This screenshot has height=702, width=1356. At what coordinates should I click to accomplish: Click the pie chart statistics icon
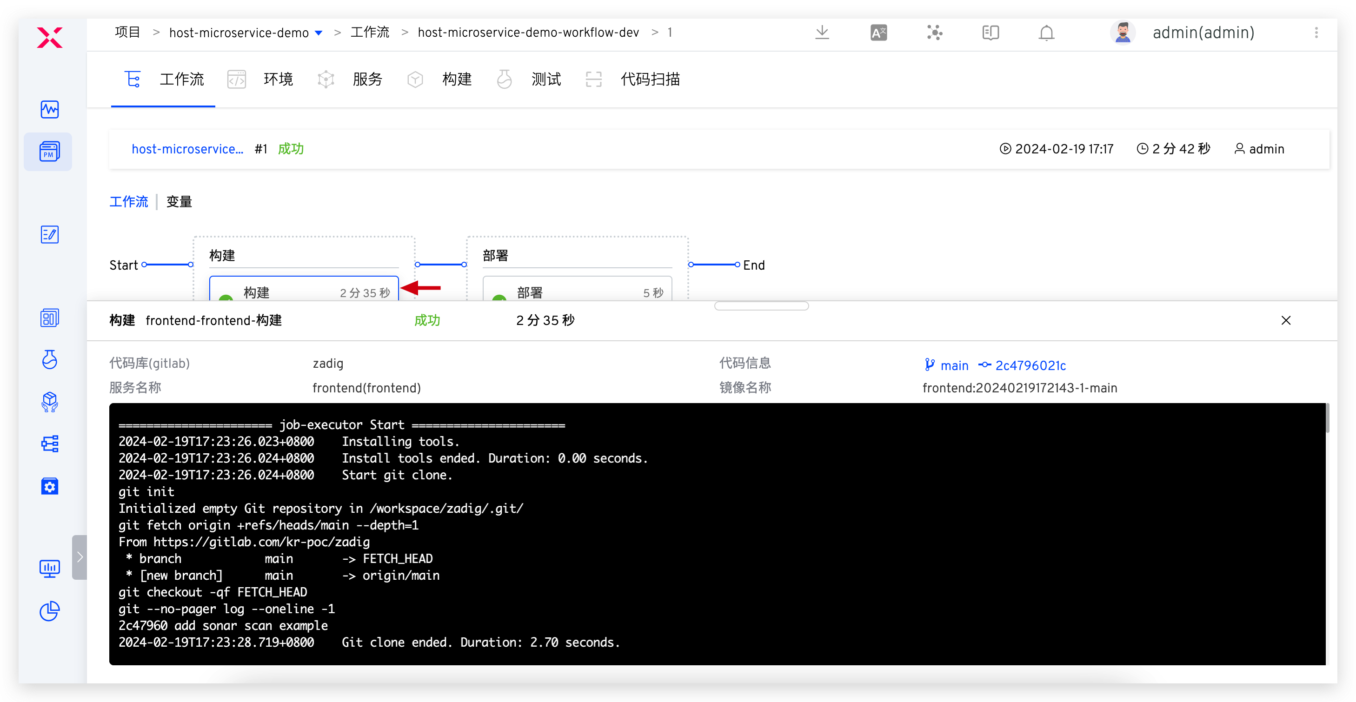(49, 611)
